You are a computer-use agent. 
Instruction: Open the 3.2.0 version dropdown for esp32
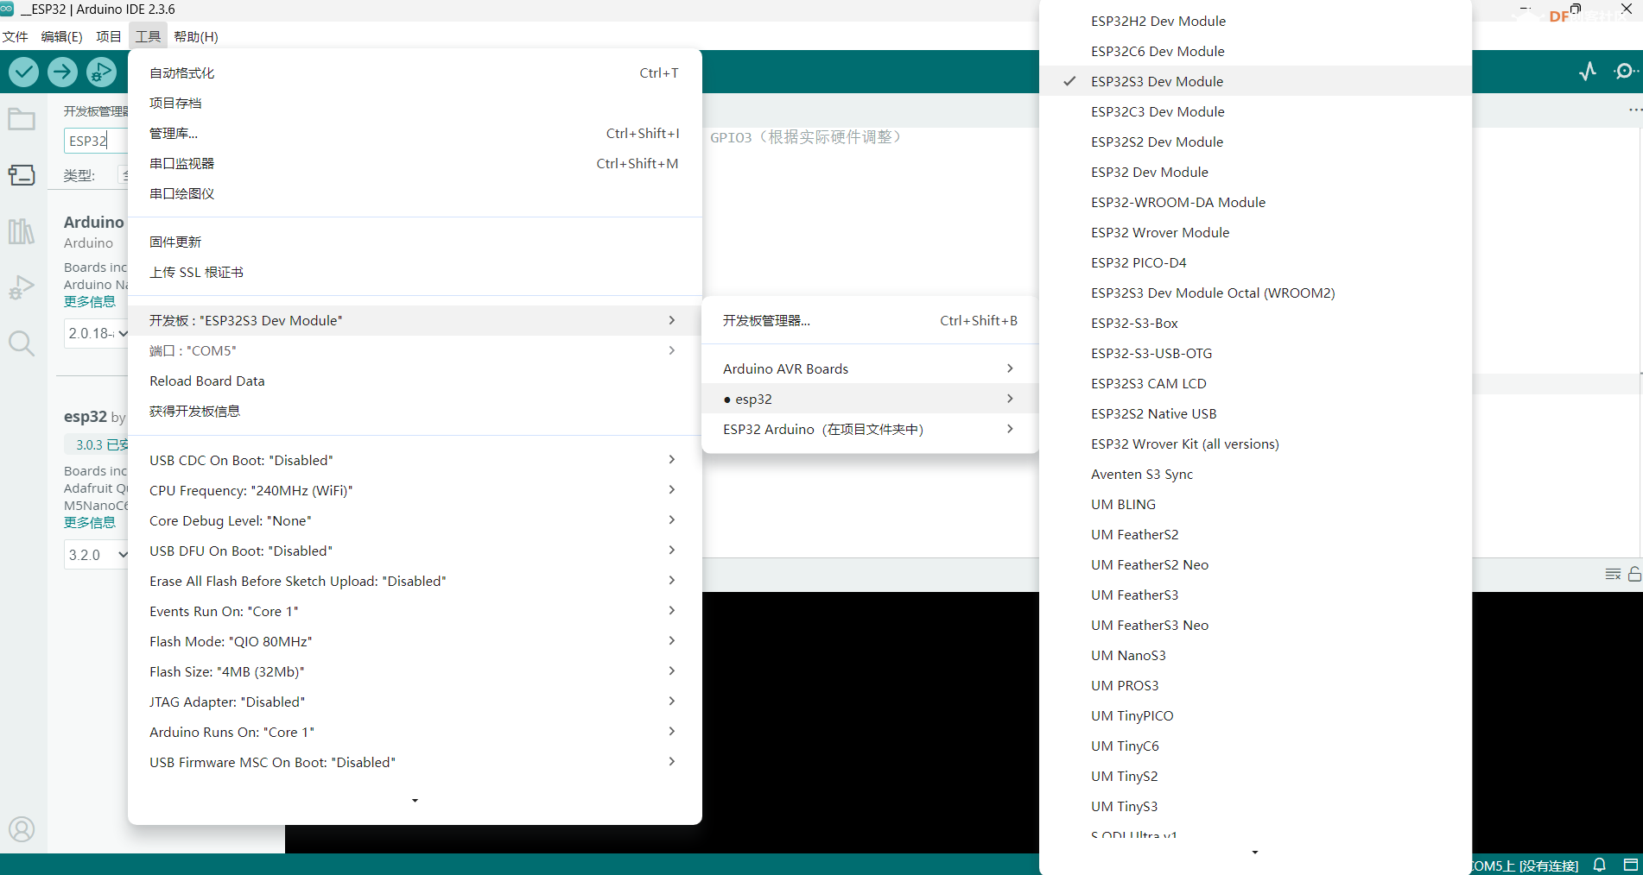click(95, 555)
